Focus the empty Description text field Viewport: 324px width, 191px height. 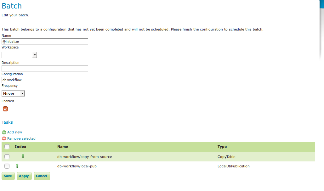coord(45,69)
